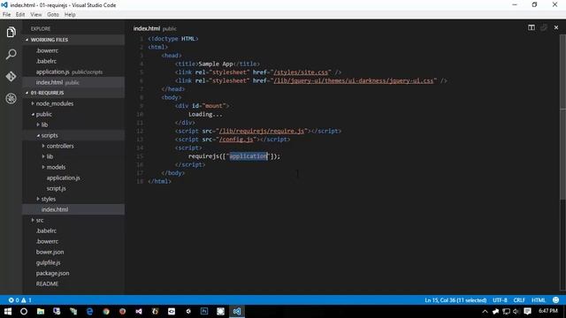Open .bowerrc in Working Files

point(73,50)
